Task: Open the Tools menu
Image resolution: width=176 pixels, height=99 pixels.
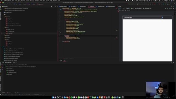Action: [48, 1]
